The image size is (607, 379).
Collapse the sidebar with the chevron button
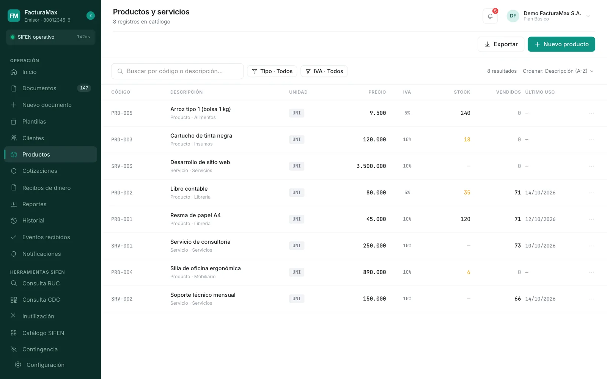click(90, 16)
